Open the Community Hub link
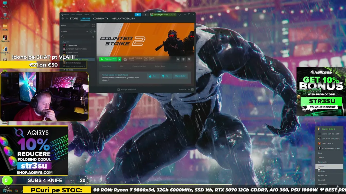Viewport: 346px width, 194px height. click(x=139, y=66)
